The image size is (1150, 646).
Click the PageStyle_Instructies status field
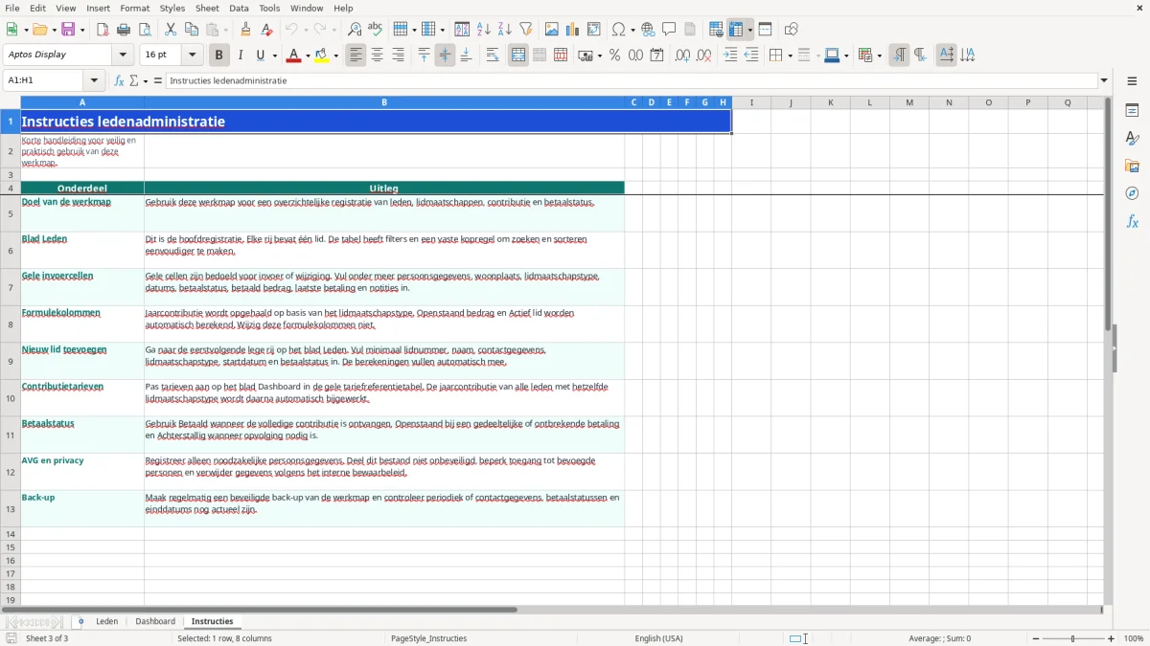click(428, 638)
